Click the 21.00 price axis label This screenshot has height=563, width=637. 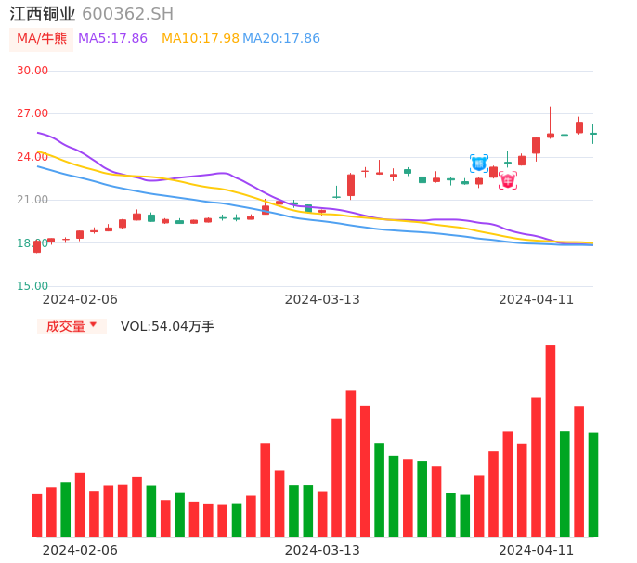pos(32,200)
